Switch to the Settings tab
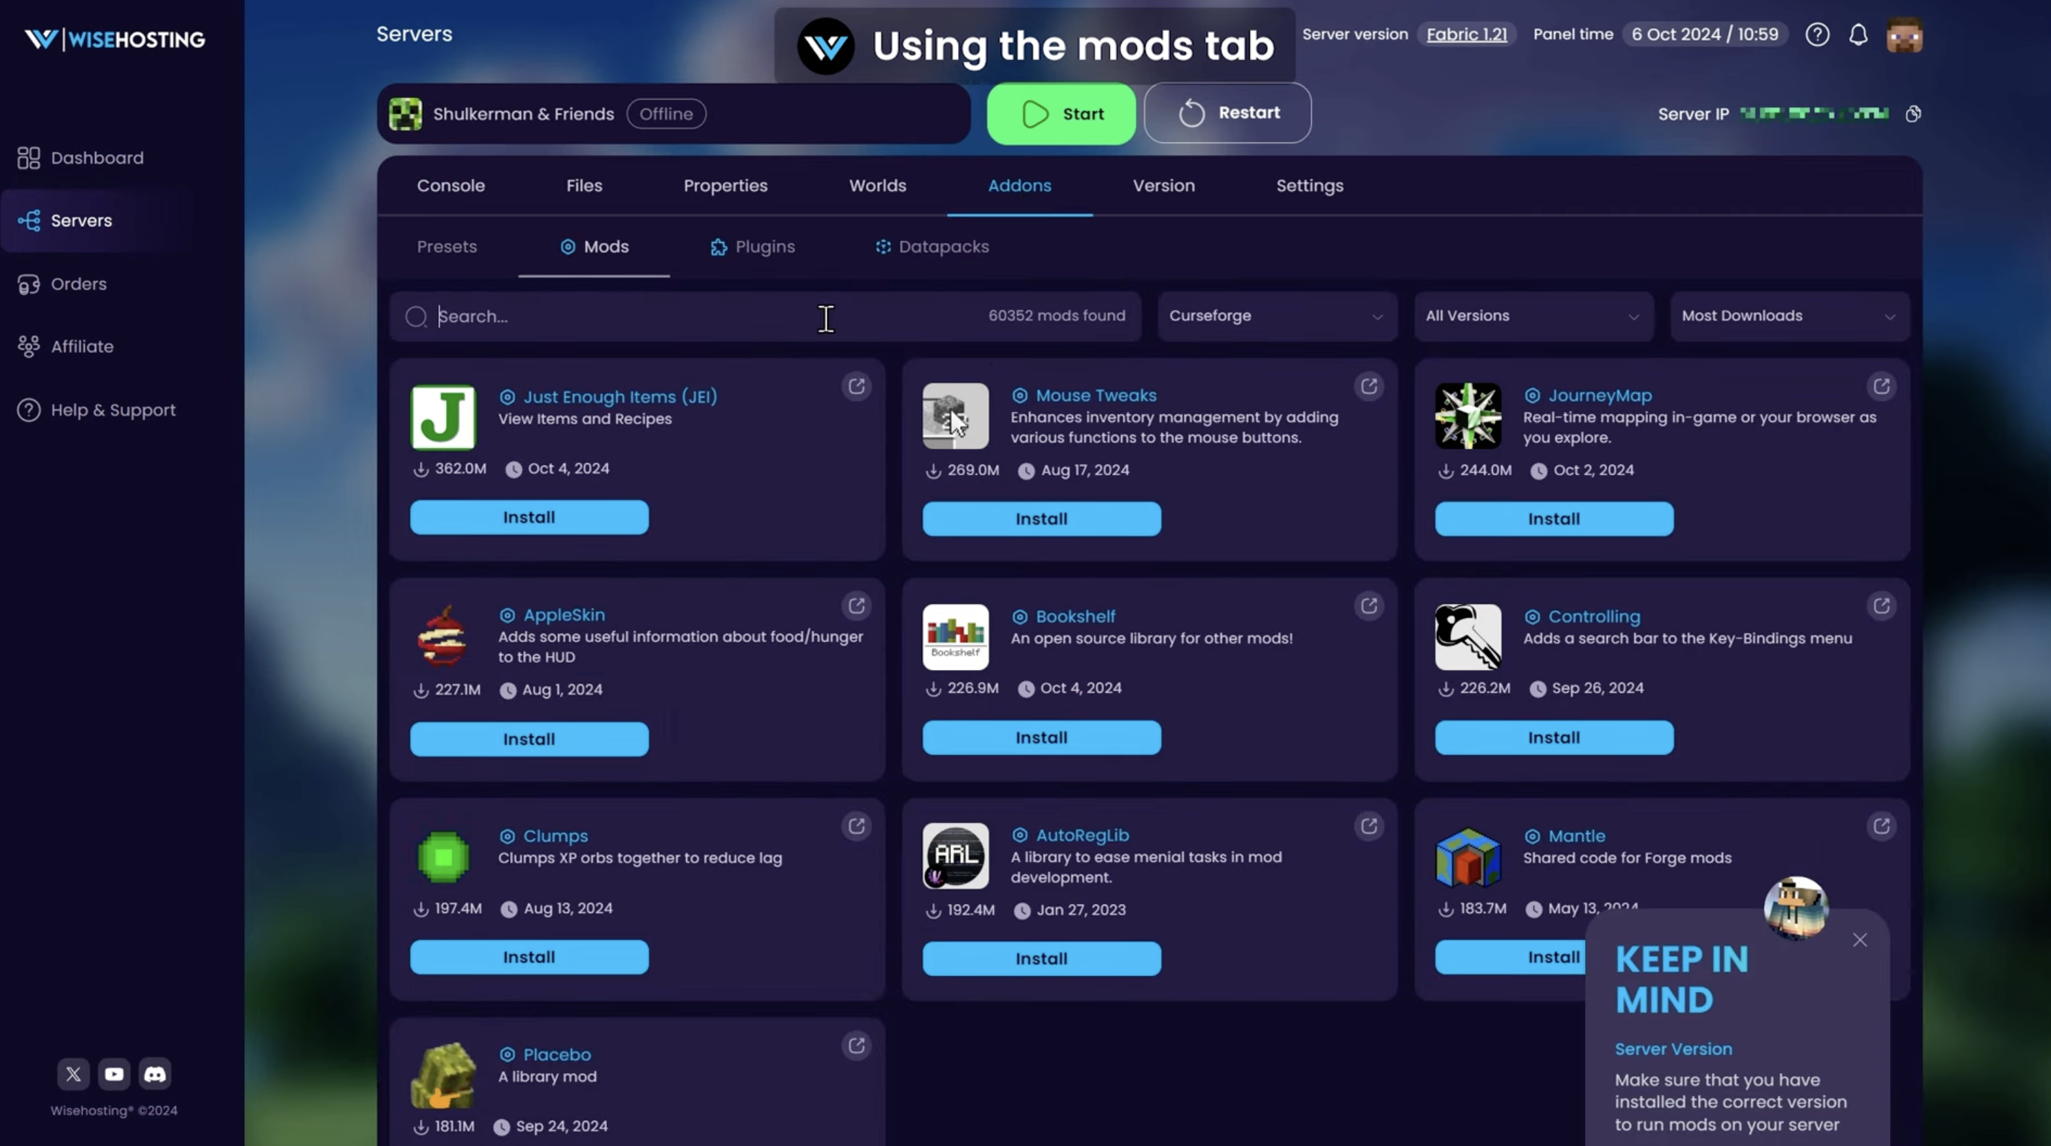The height and width of the screenshot is (1146, 2051). click(1310, 186)
